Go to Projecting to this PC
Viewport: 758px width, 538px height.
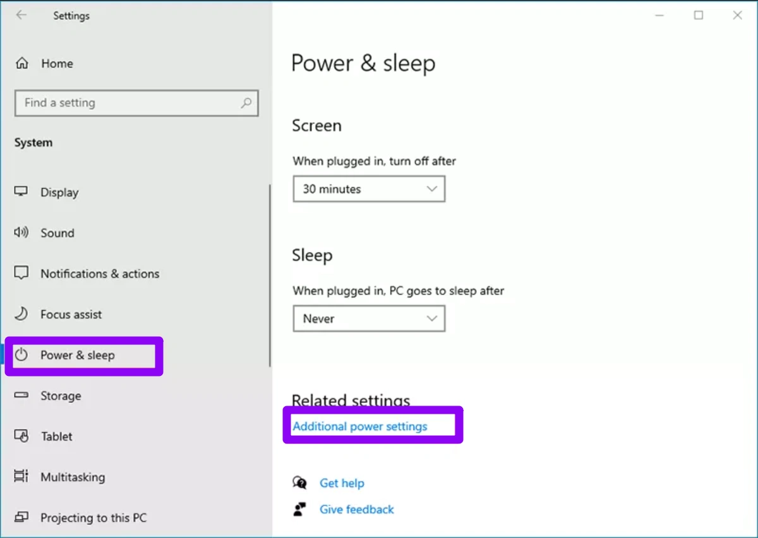tap(93, 518)
